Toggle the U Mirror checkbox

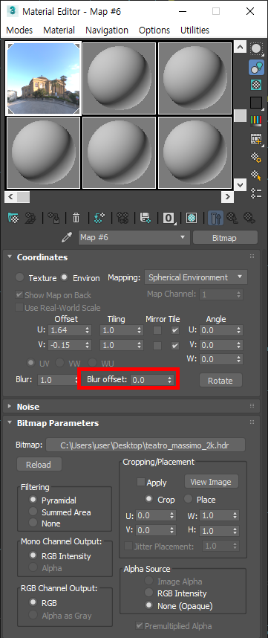click(157, 330)
